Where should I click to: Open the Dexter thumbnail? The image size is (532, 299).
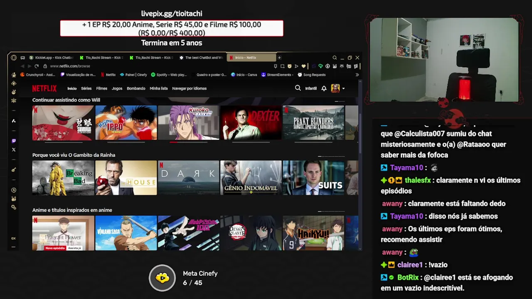coord(251,123)
